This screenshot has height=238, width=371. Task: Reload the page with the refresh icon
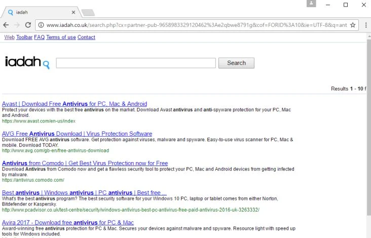pos(28,25)
